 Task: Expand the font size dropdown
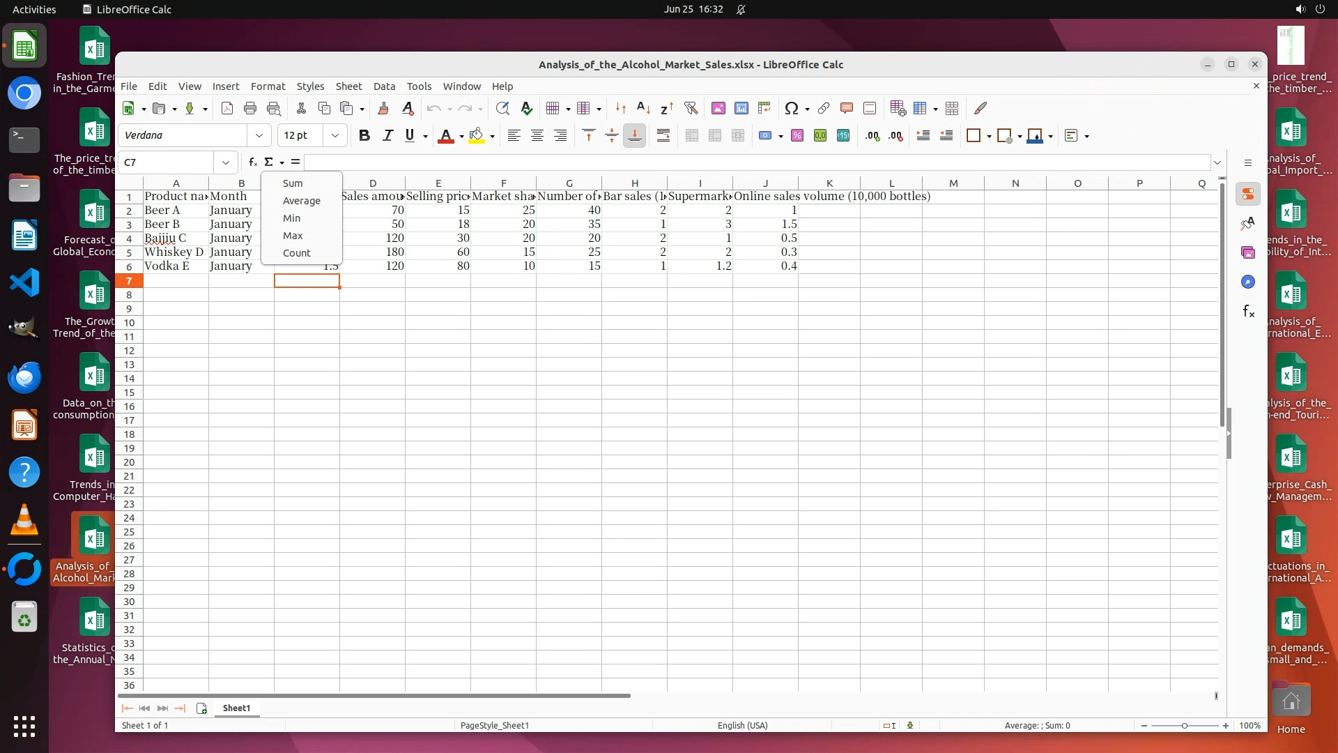pyautogui.click(x=335, y=136)
